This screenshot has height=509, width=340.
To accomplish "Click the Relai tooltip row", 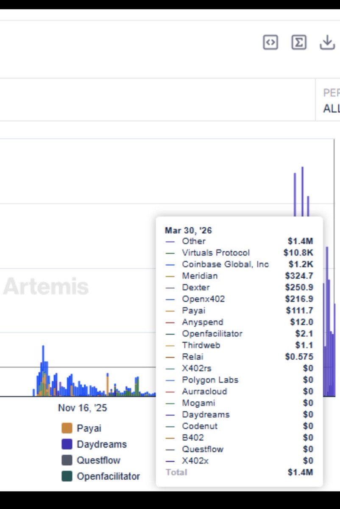I will [x=239, y=357].
